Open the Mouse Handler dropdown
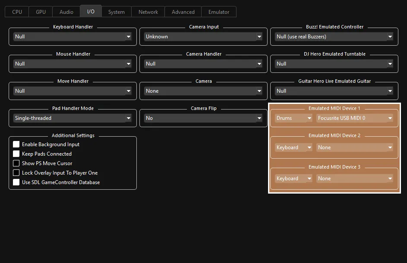 pyautogui.click(x=72, y=64)
